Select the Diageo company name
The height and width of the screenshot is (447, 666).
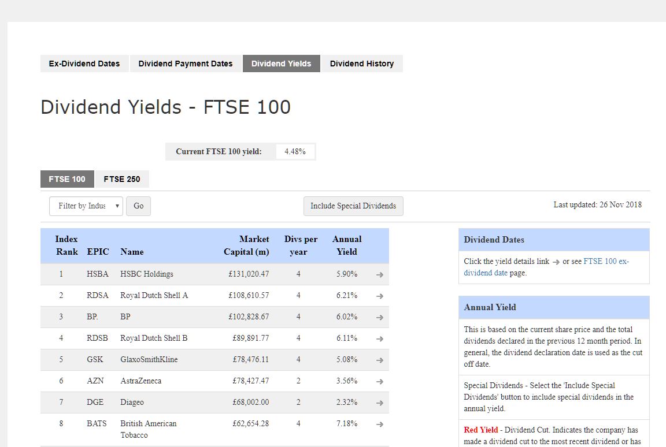pos(132,402)
